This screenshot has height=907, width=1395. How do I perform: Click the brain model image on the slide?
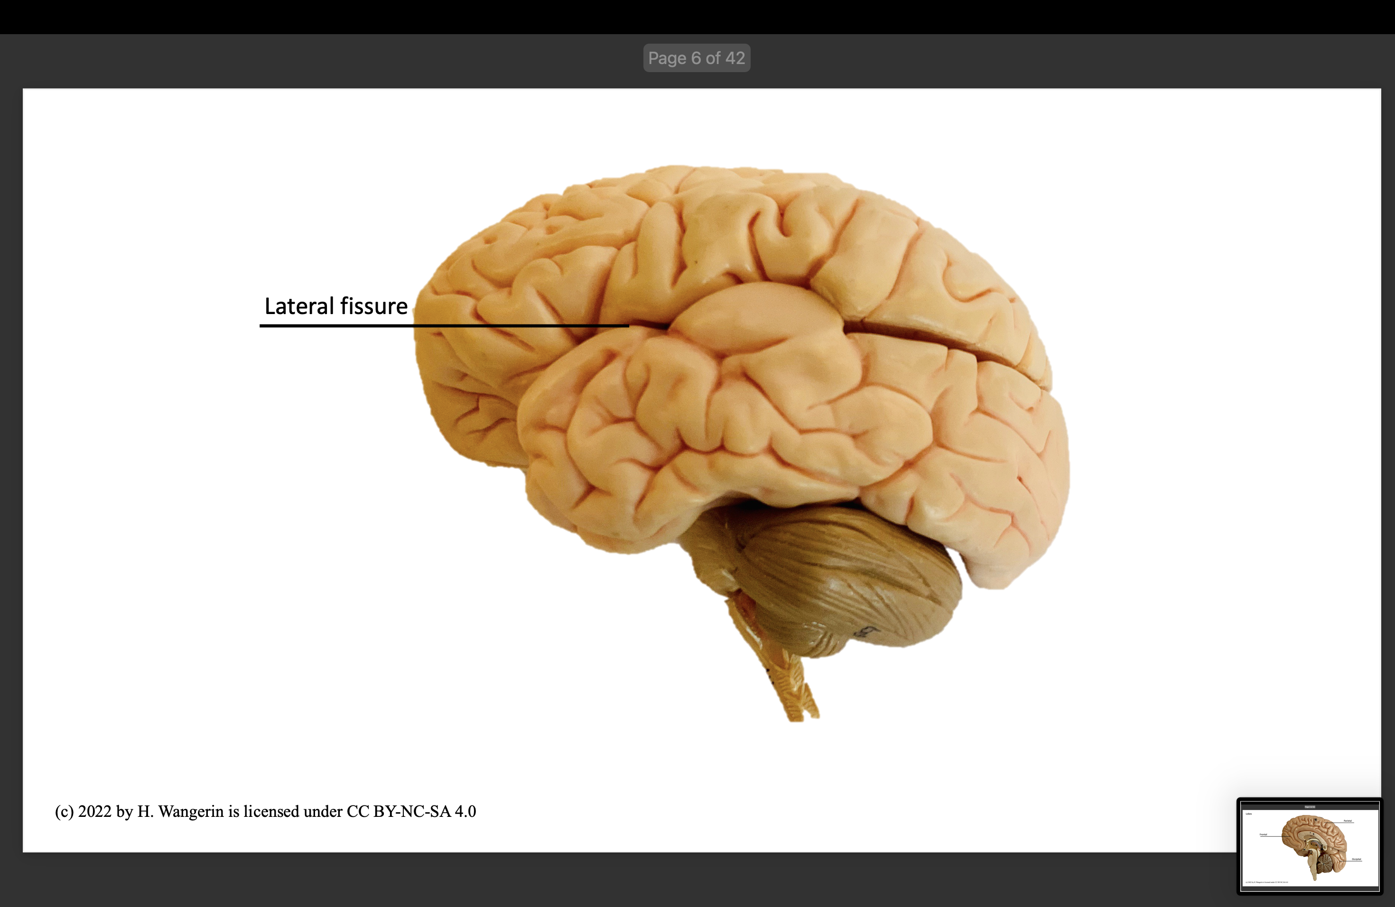[742, 443]
